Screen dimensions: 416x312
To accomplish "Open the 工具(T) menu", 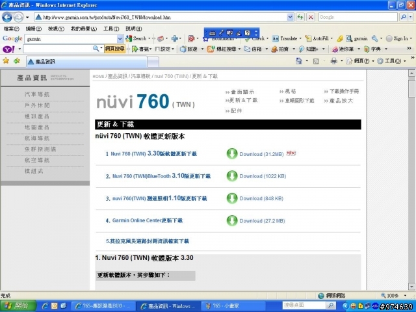I will (111, 29).
